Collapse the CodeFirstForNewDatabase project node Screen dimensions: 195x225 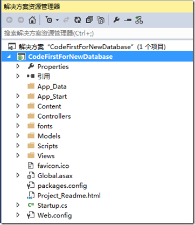(9, 57)
